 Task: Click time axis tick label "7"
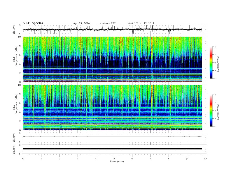[x=150, y=159]
